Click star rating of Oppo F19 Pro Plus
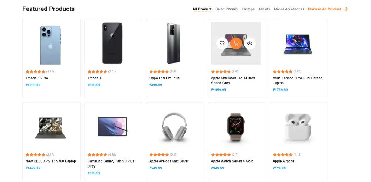Image resolution: width=371 pixels, height=182 pixels. point(159,71)
